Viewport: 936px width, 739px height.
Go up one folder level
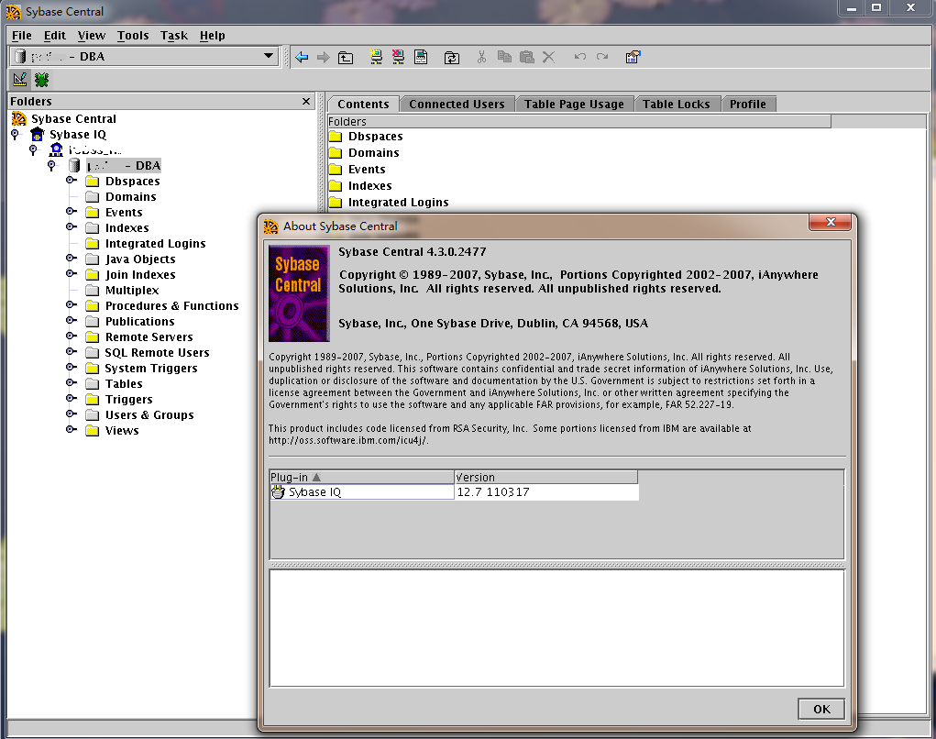346,58
